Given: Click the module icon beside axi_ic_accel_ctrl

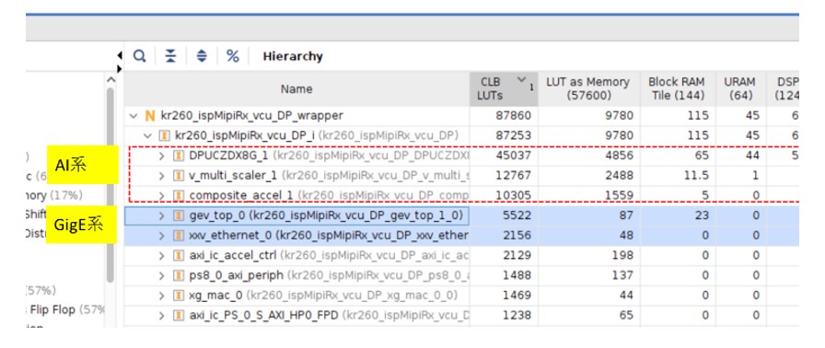Looking at the screenshot, I should tap(179, 256).
